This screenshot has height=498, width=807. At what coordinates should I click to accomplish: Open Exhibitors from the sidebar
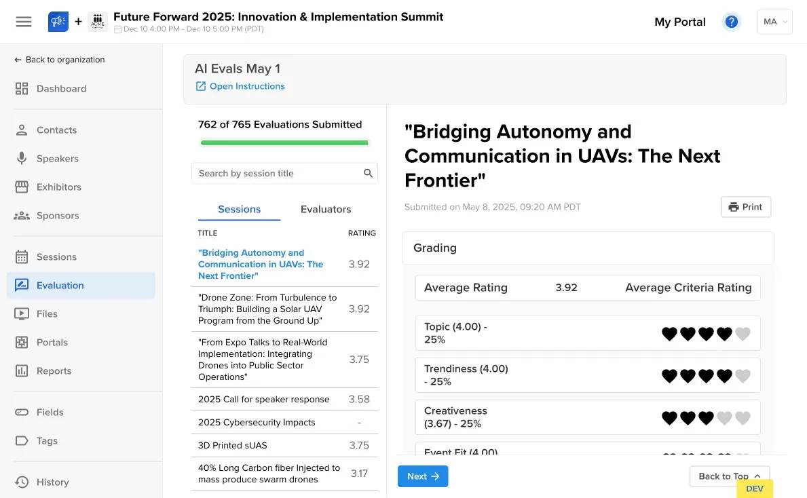point(58,187)
